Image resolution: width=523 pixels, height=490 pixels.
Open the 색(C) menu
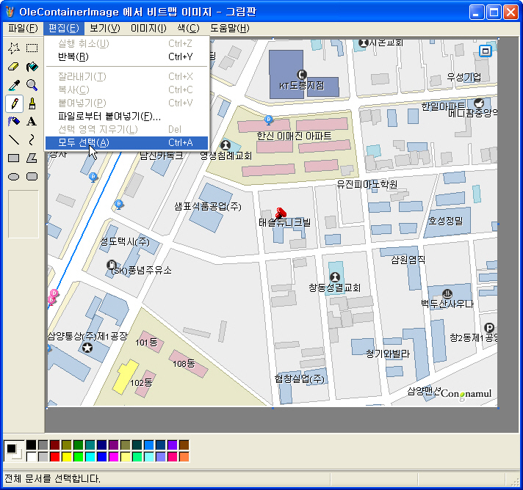click(188, 29)
